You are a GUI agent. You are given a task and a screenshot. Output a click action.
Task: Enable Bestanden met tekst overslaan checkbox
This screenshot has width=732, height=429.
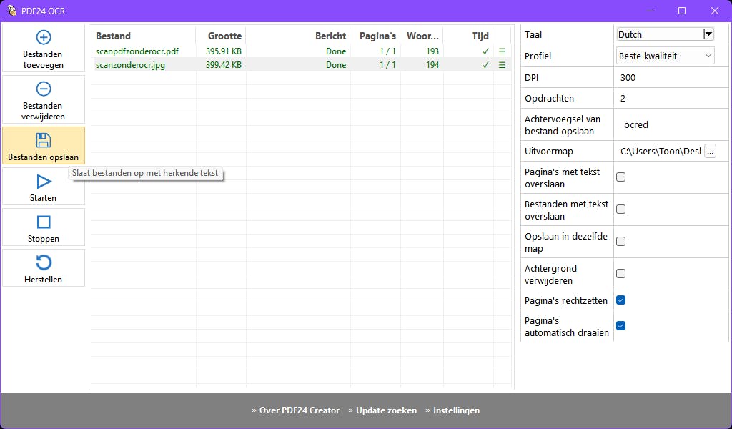tap(621, 209)
